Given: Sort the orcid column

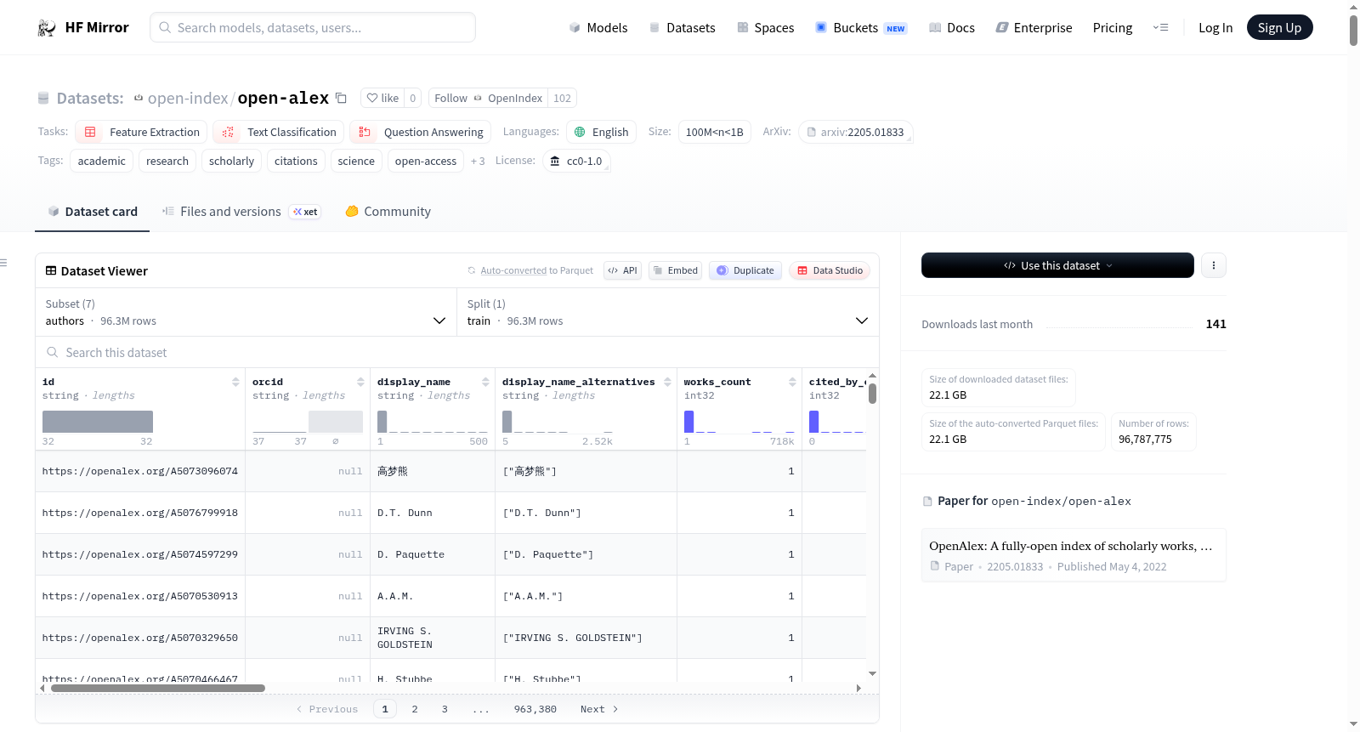Looking at the screenshot, I should pos(360,382).
